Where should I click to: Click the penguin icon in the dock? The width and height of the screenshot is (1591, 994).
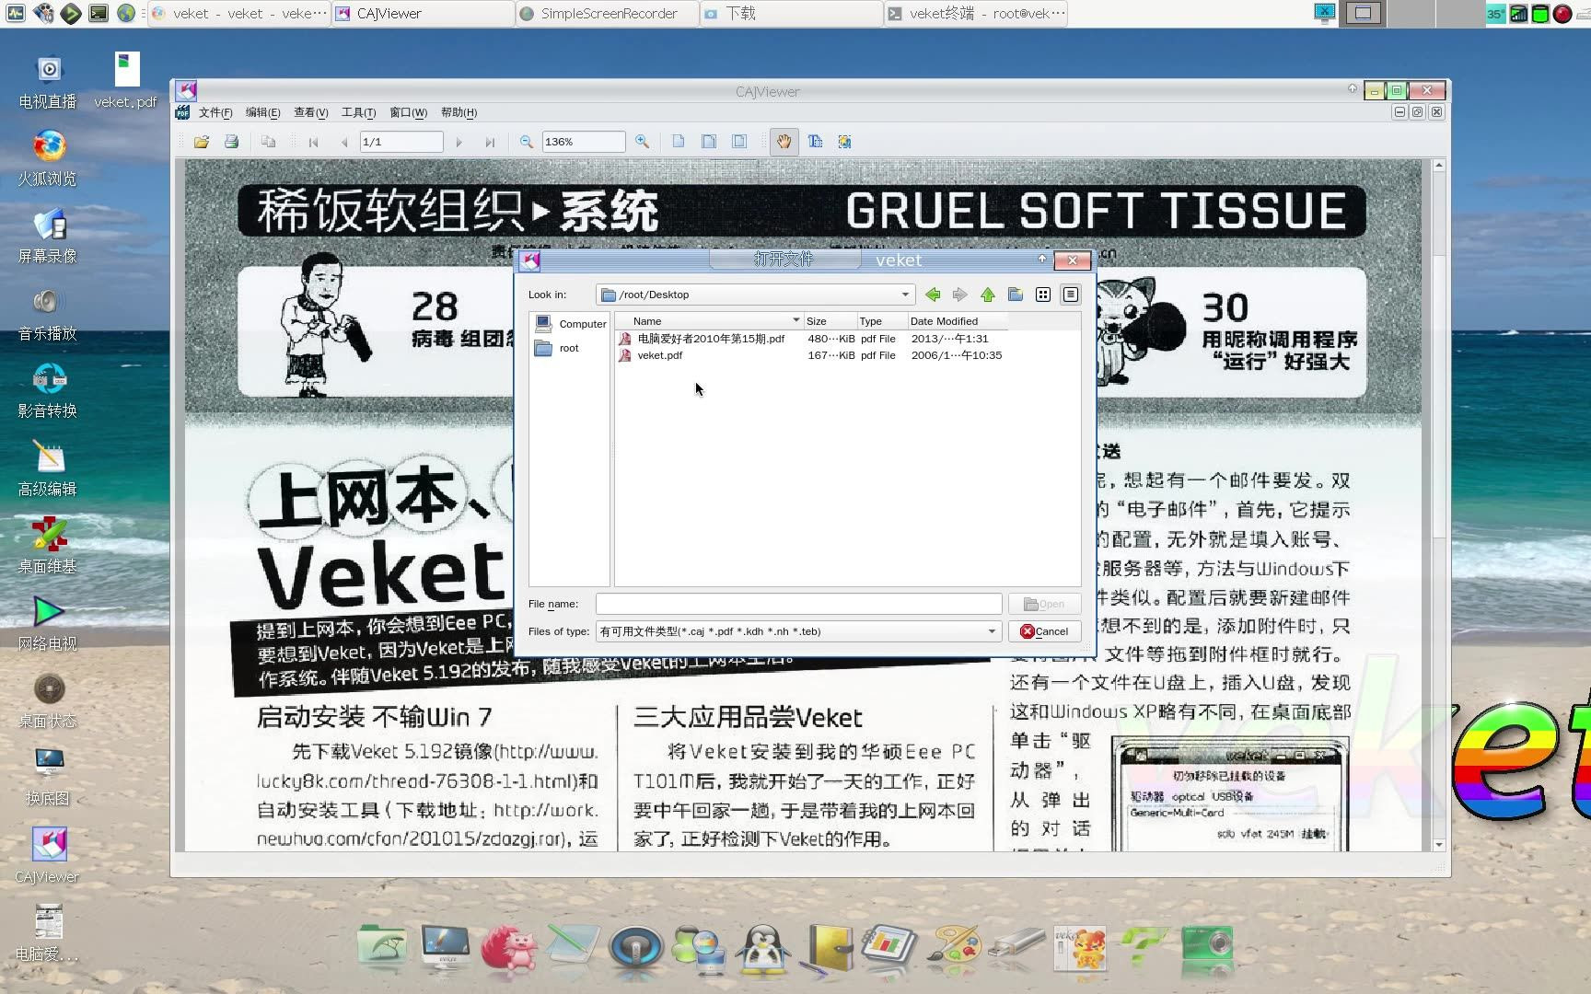tap(763, 947)
